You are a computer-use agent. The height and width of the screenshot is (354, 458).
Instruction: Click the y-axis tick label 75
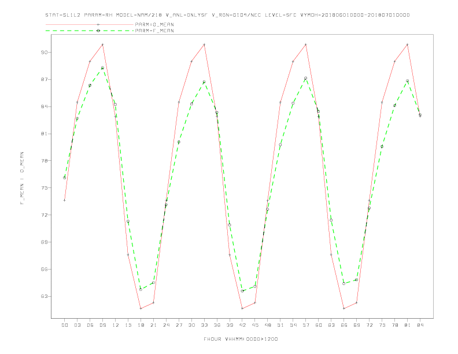coord(44,188)
